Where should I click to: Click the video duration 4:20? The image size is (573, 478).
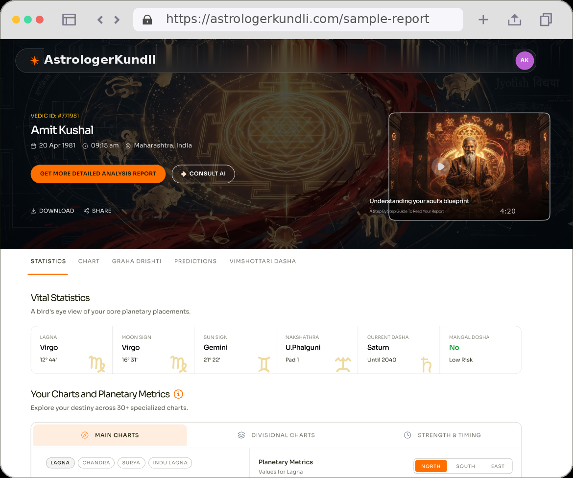coord(507,211)
